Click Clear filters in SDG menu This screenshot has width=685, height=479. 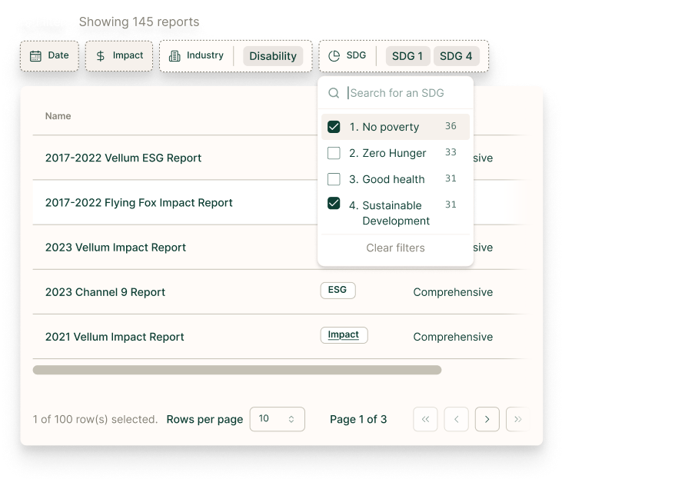(395, 248)
